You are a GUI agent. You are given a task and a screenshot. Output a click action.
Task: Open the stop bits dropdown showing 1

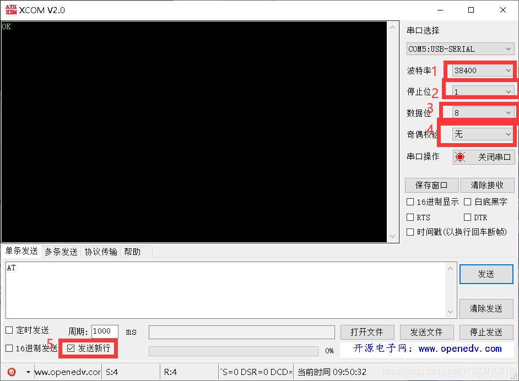coord(483,91)
